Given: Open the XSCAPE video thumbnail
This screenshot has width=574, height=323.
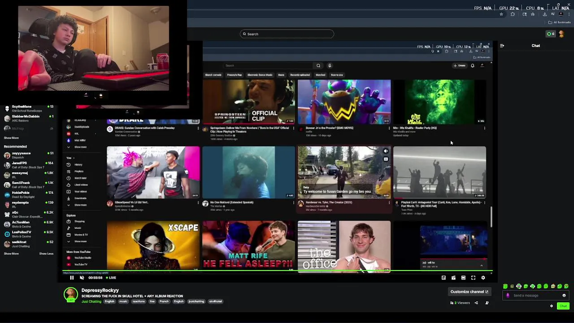Looking at the screenshot, I should tap(153, 245).
